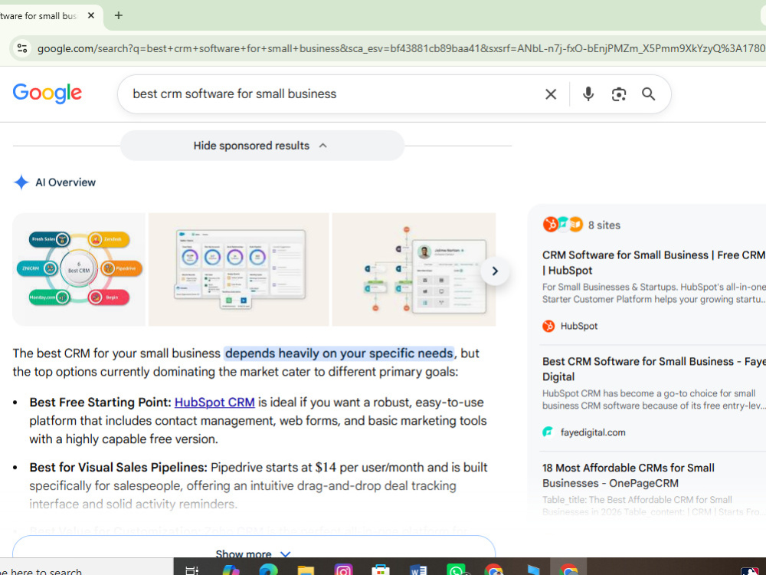Select the URL in the address bar
Screen dimensions: 766x575
(401, 48)
